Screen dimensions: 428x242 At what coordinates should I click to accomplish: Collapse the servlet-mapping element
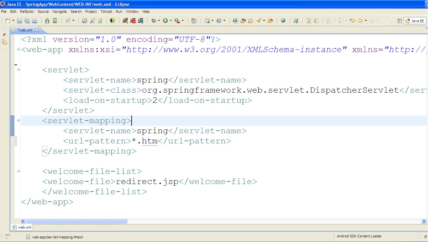[18, 121]
